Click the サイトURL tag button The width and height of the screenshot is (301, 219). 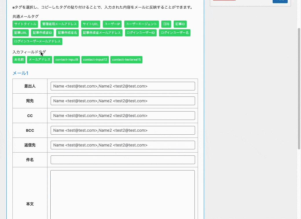point(91,24)
